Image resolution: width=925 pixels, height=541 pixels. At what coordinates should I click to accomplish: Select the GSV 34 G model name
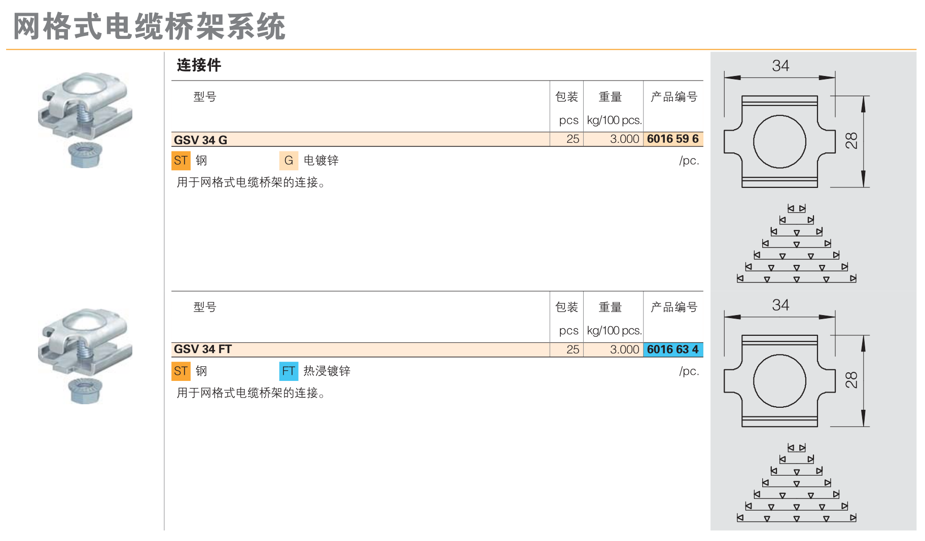[x=200, y=140]
